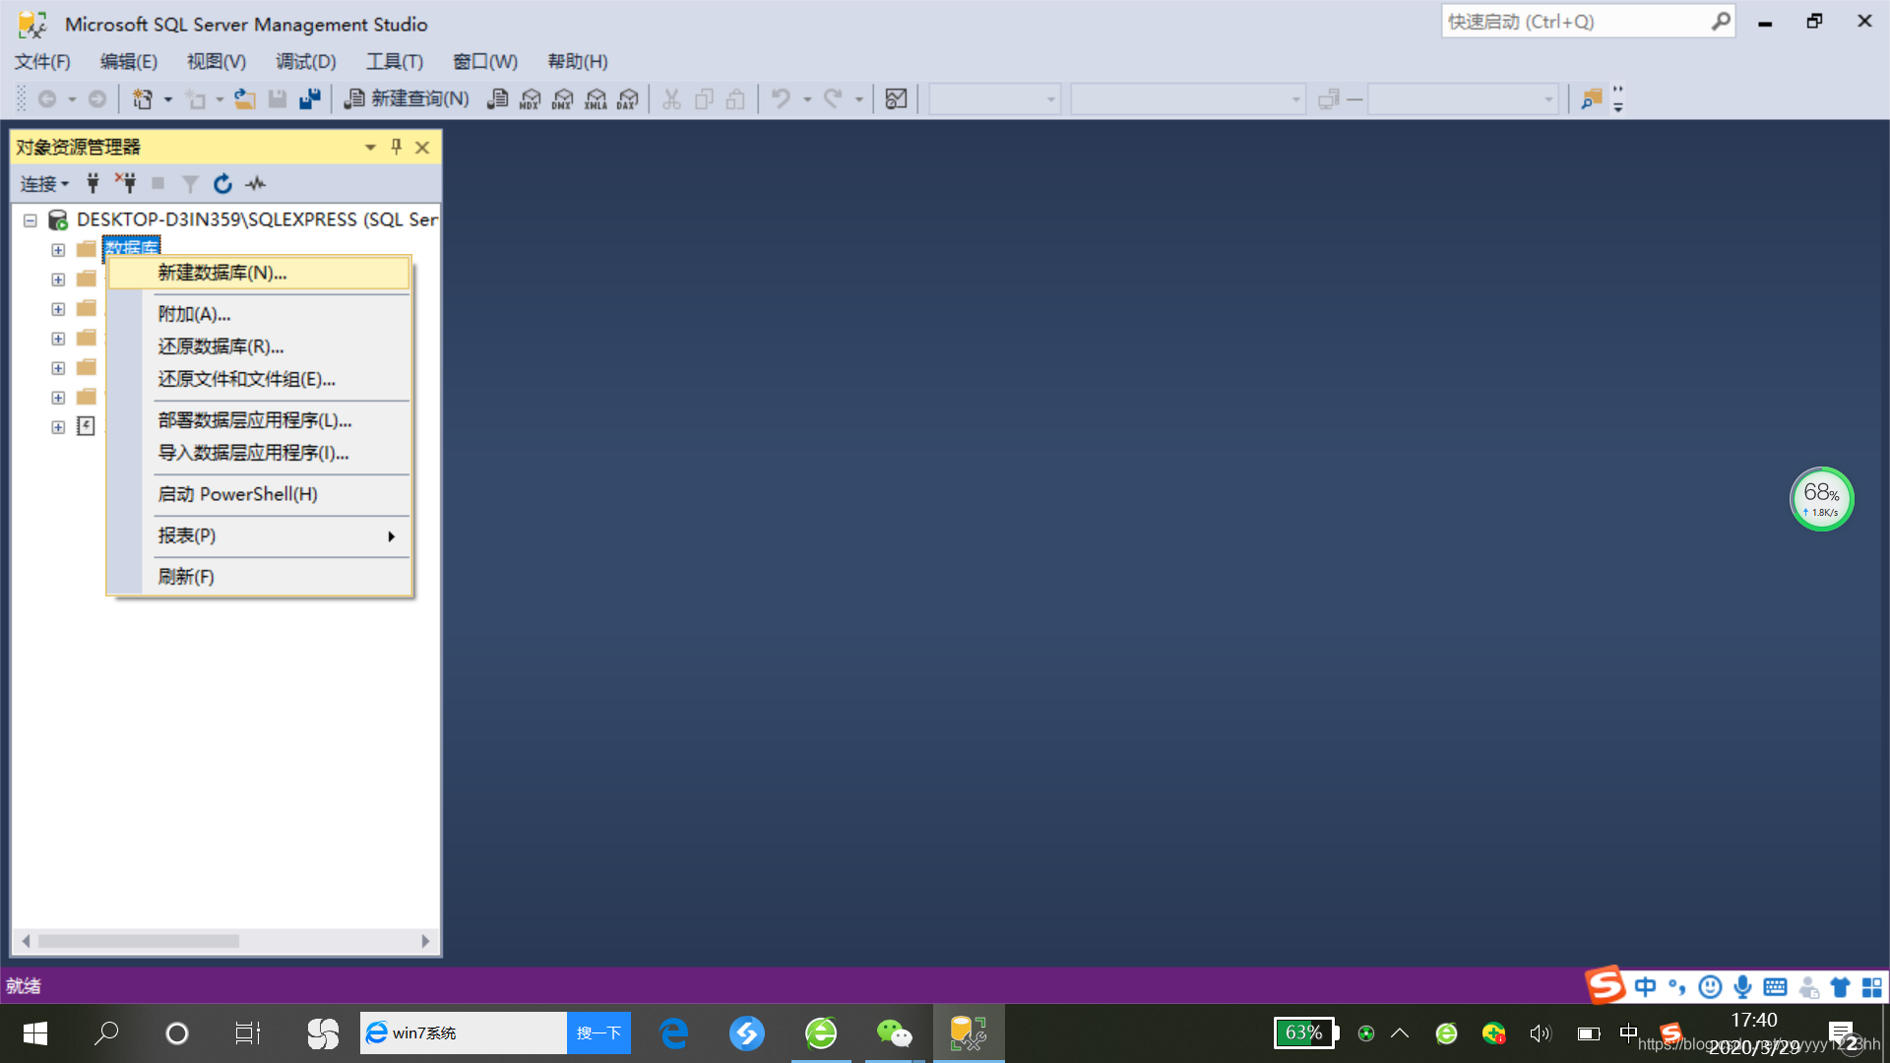Click the volume speaker tray icon
1890x1063 pixels.
1541,1033
